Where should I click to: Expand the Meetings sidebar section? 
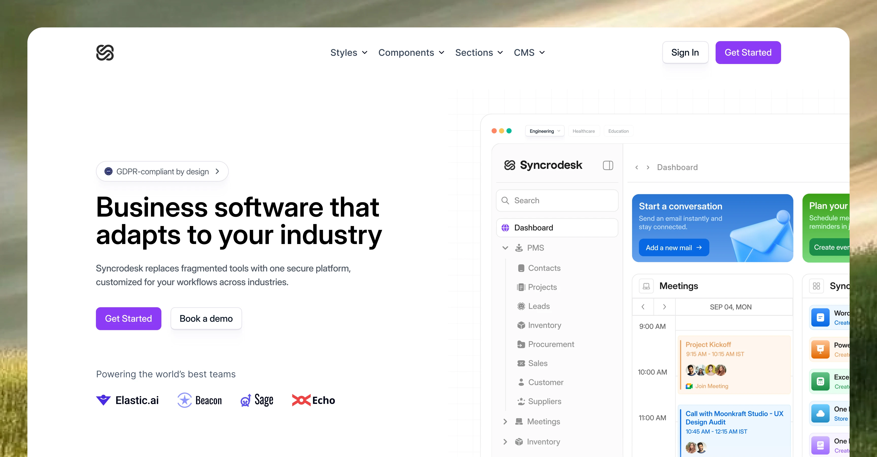[505, 422]
